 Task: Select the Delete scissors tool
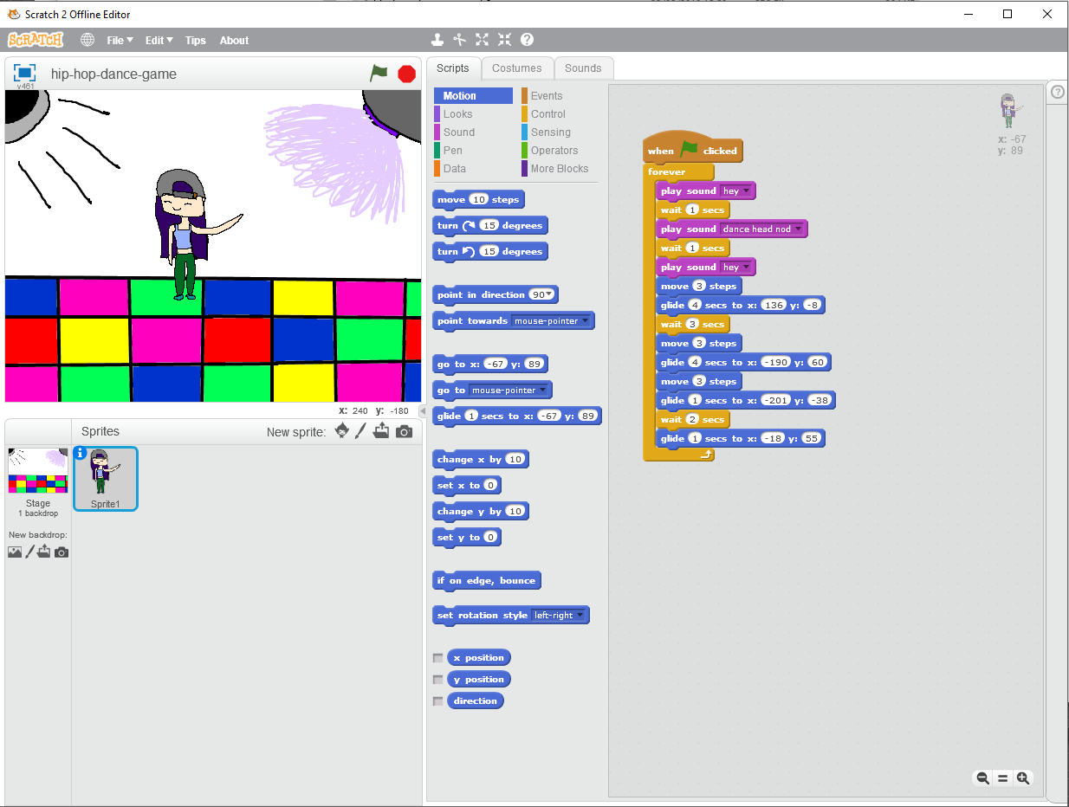(x=460, y=40)
